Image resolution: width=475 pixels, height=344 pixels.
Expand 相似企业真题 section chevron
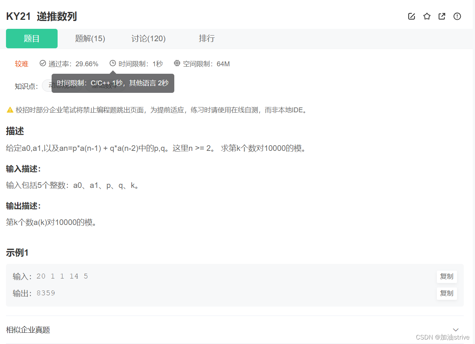point(456,330)
